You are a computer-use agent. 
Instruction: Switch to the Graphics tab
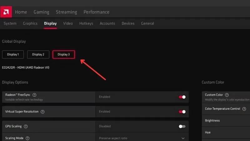tap(30, 23)
